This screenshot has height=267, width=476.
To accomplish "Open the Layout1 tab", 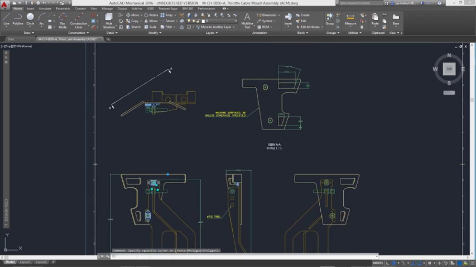I will [25, 262].
